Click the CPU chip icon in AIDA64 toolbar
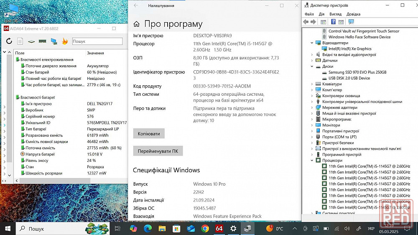The width and height of the screenshot is (418, 235). [x=31, y=41]
